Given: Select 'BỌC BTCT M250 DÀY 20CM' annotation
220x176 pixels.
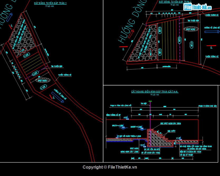Looking at the screenshot, I should (x=170, y=123).
